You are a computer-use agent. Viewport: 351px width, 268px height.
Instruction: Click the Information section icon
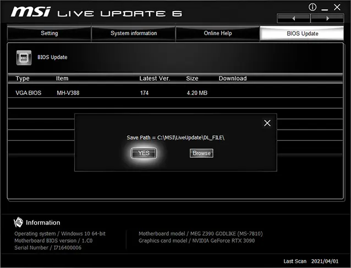tap(18, 222)
